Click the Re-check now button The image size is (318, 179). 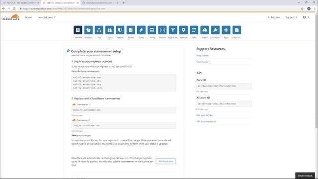click(165, 161)
